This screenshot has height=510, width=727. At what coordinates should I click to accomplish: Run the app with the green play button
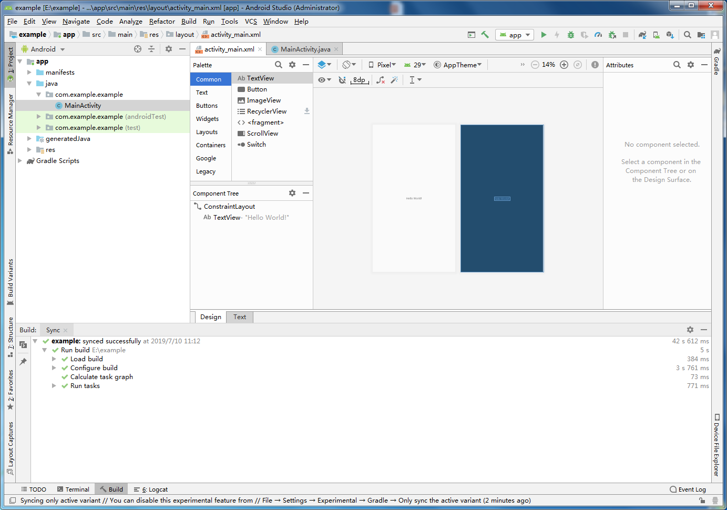tap(544, 35)
